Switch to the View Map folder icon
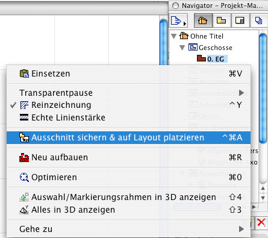This screenshot has width=268, height=238. [x=221, y=20]
